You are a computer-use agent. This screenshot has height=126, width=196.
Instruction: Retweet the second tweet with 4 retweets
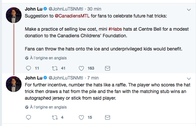pyautogui.click(x=55, y=117)
